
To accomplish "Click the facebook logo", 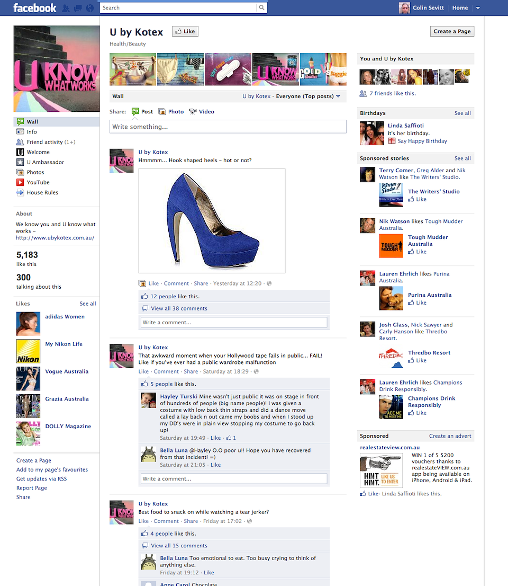I will (x=35, y=7).
